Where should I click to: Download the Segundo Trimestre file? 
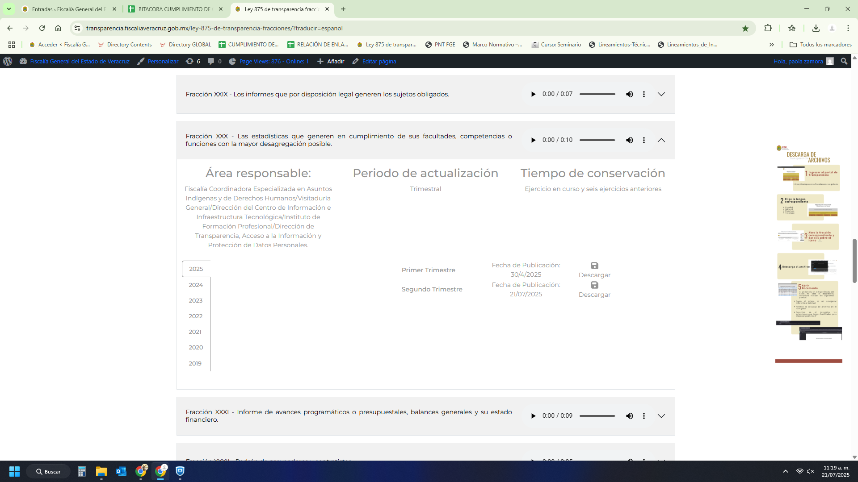point(594,290)
